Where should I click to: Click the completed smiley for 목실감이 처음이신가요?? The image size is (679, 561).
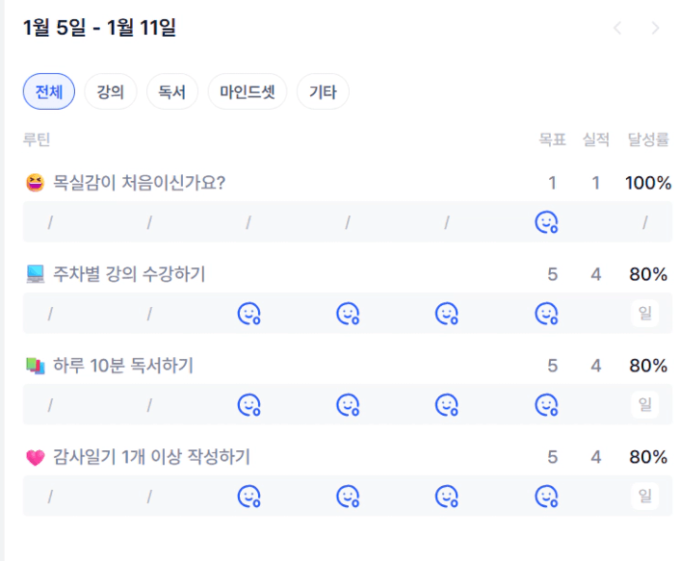click(x=546, y=222)
